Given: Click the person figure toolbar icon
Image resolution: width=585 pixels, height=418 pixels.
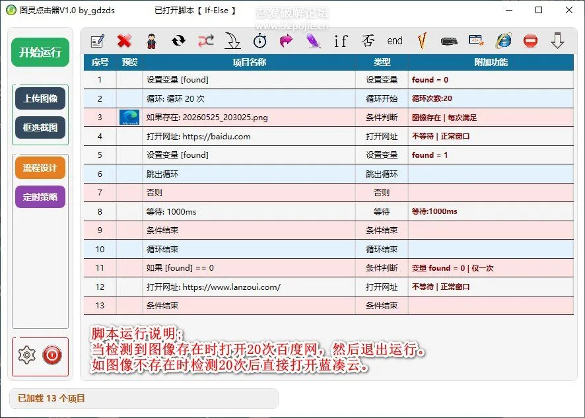Looking at the screenshot, I should point(151,41).
